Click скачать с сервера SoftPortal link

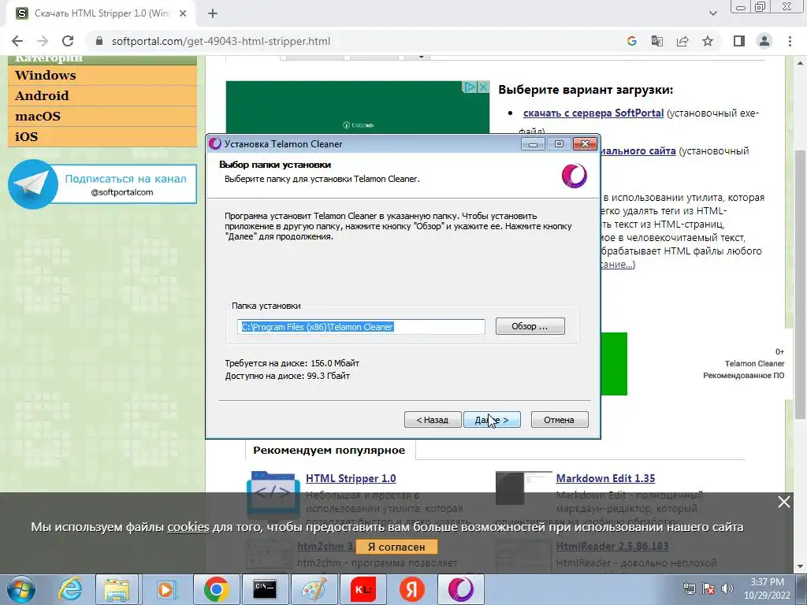593,113
